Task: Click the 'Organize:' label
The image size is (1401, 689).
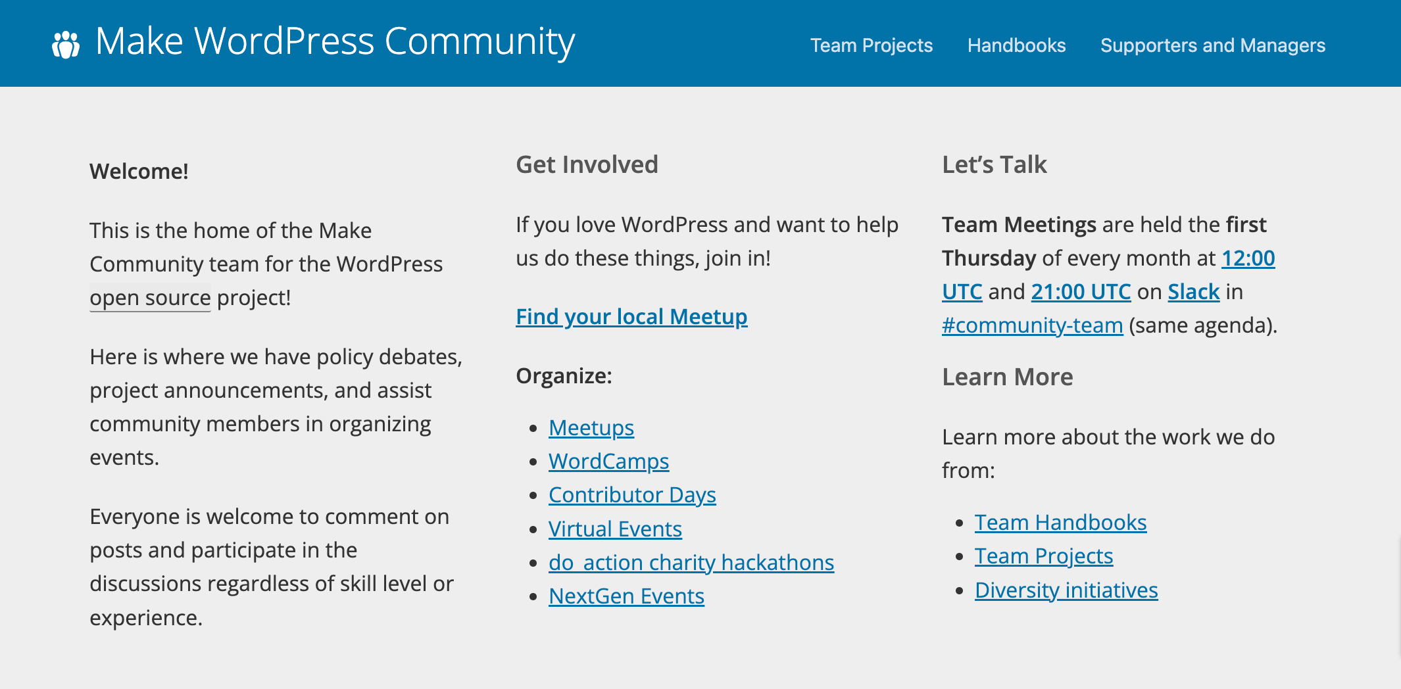Action: tap(564, 376)
